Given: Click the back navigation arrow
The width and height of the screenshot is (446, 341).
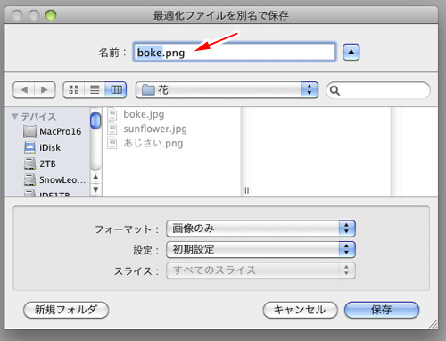Looking at the screenshot, I should (24, 90).
